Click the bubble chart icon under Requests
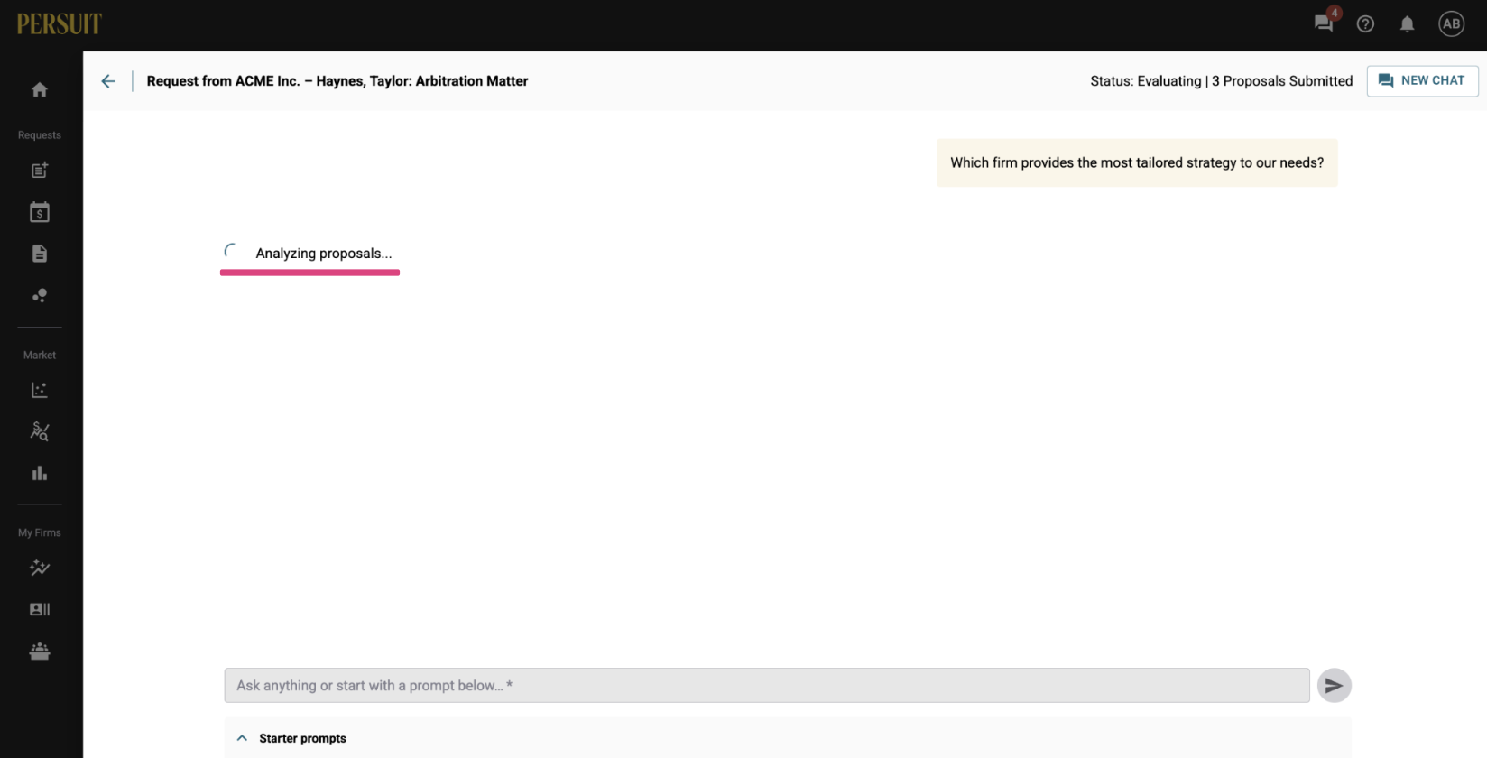 tap(40, 295)
